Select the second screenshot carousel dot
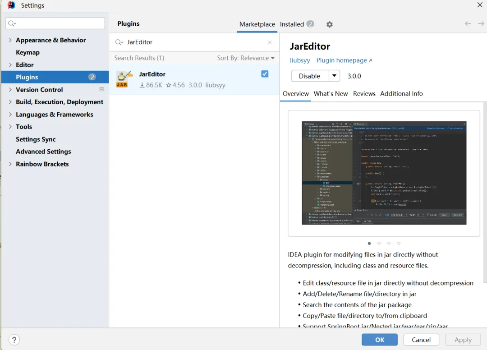This screenshot has height=350, width=487. 379,243
